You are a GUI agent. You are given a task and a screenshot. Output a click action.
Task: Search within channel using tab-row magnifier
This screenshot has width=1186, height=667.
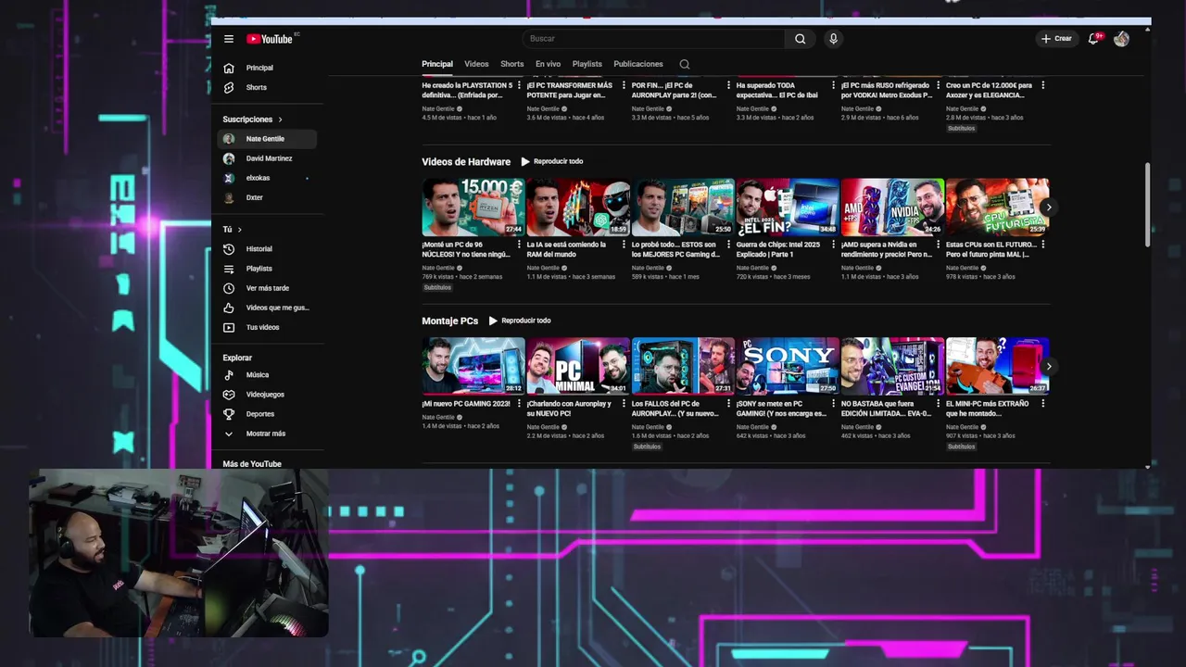tap(684, 64)
